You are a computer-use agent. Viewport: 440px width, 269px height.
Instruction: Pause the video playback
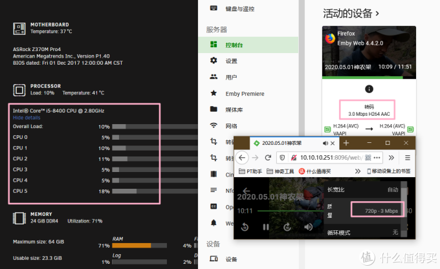pyautogui.click(x=266, y=227)
